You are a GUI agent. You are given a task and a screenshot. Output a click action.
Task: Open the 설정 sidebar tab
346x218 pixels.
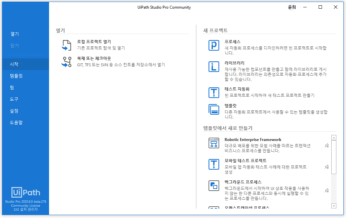[25, 111]
